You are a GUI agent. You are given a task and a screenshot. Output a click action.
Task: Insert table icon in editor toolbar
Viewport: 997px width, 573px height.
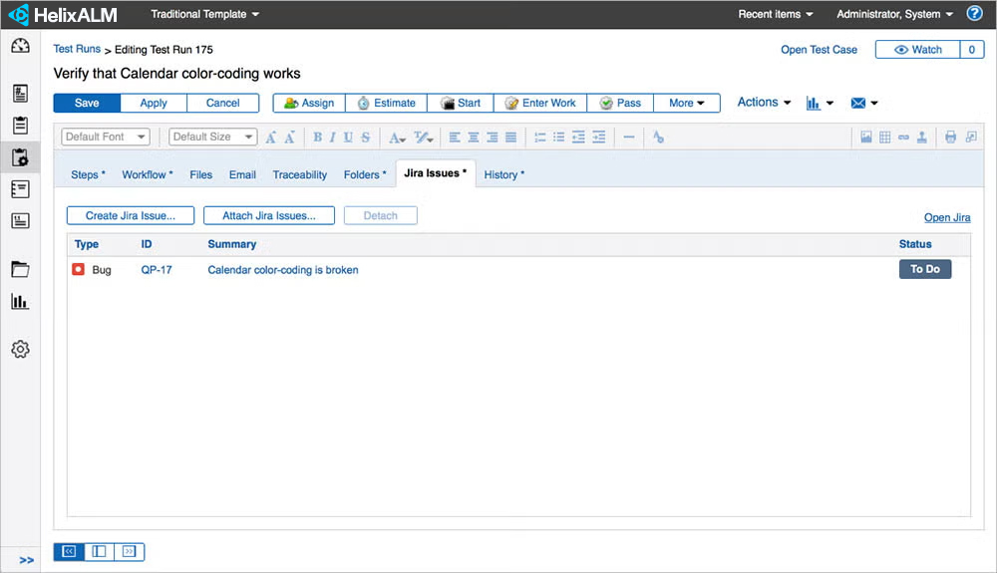(x=884, y=137)
